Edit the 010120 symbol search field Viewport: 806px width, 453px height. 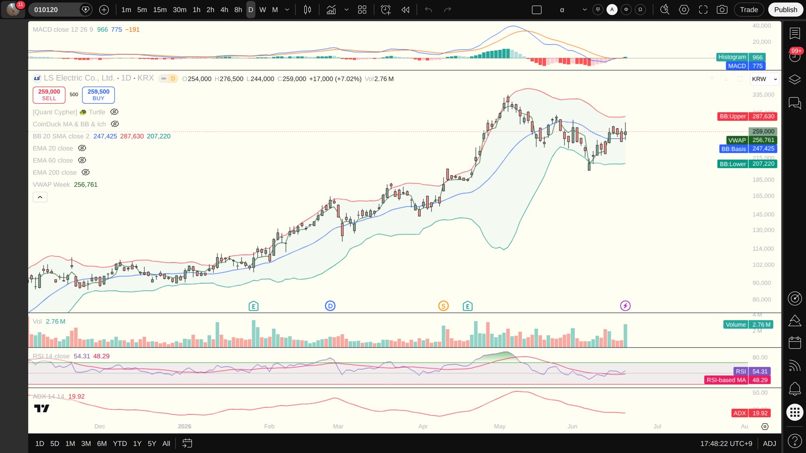point(59,10)
